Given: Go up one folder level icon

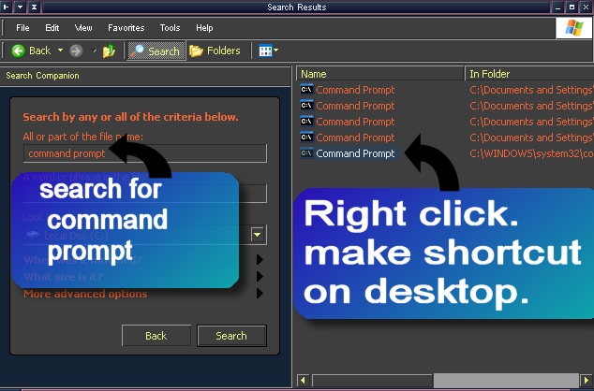Looking at the screenshot, I should pos(109,51).
